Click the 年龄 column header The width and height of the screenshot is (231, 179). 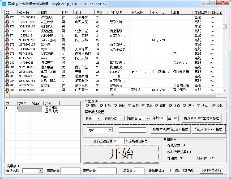coord(101,13)
